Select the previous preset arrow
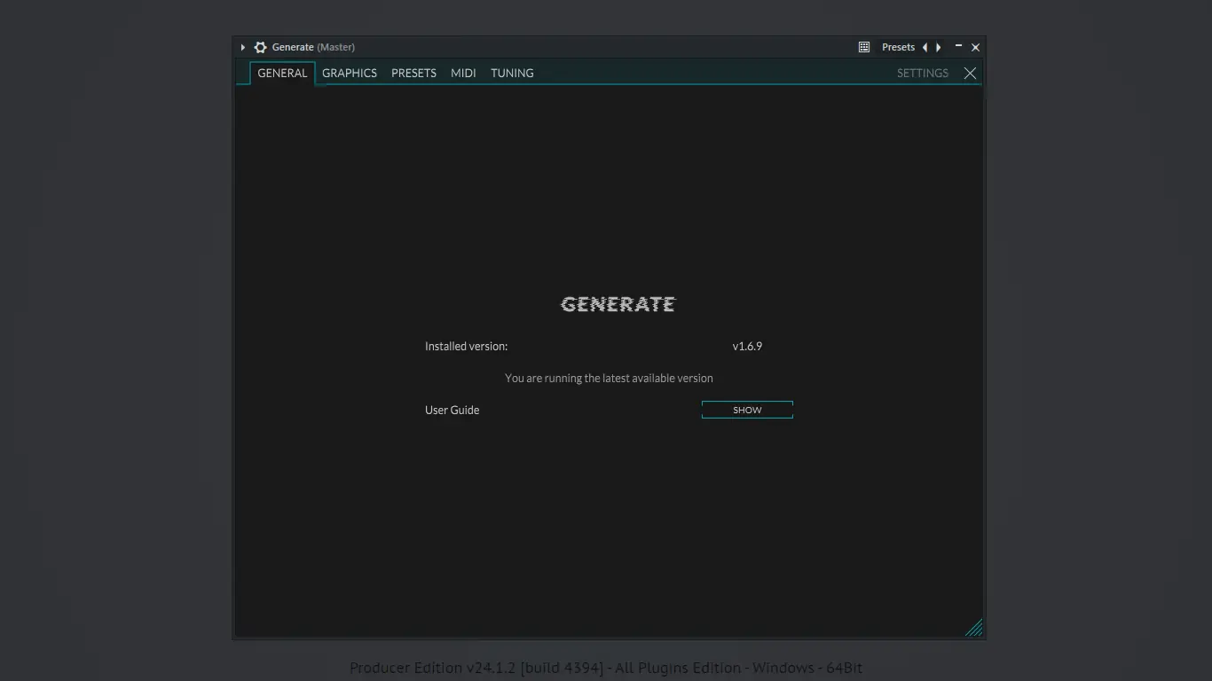This screenshot has width=1212, height=681. click(x=925, y=47)
